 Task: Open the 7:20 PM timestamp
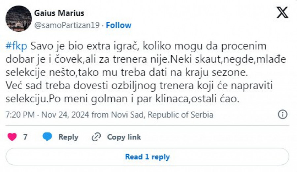pyautogui.click(x=20, y=115)
